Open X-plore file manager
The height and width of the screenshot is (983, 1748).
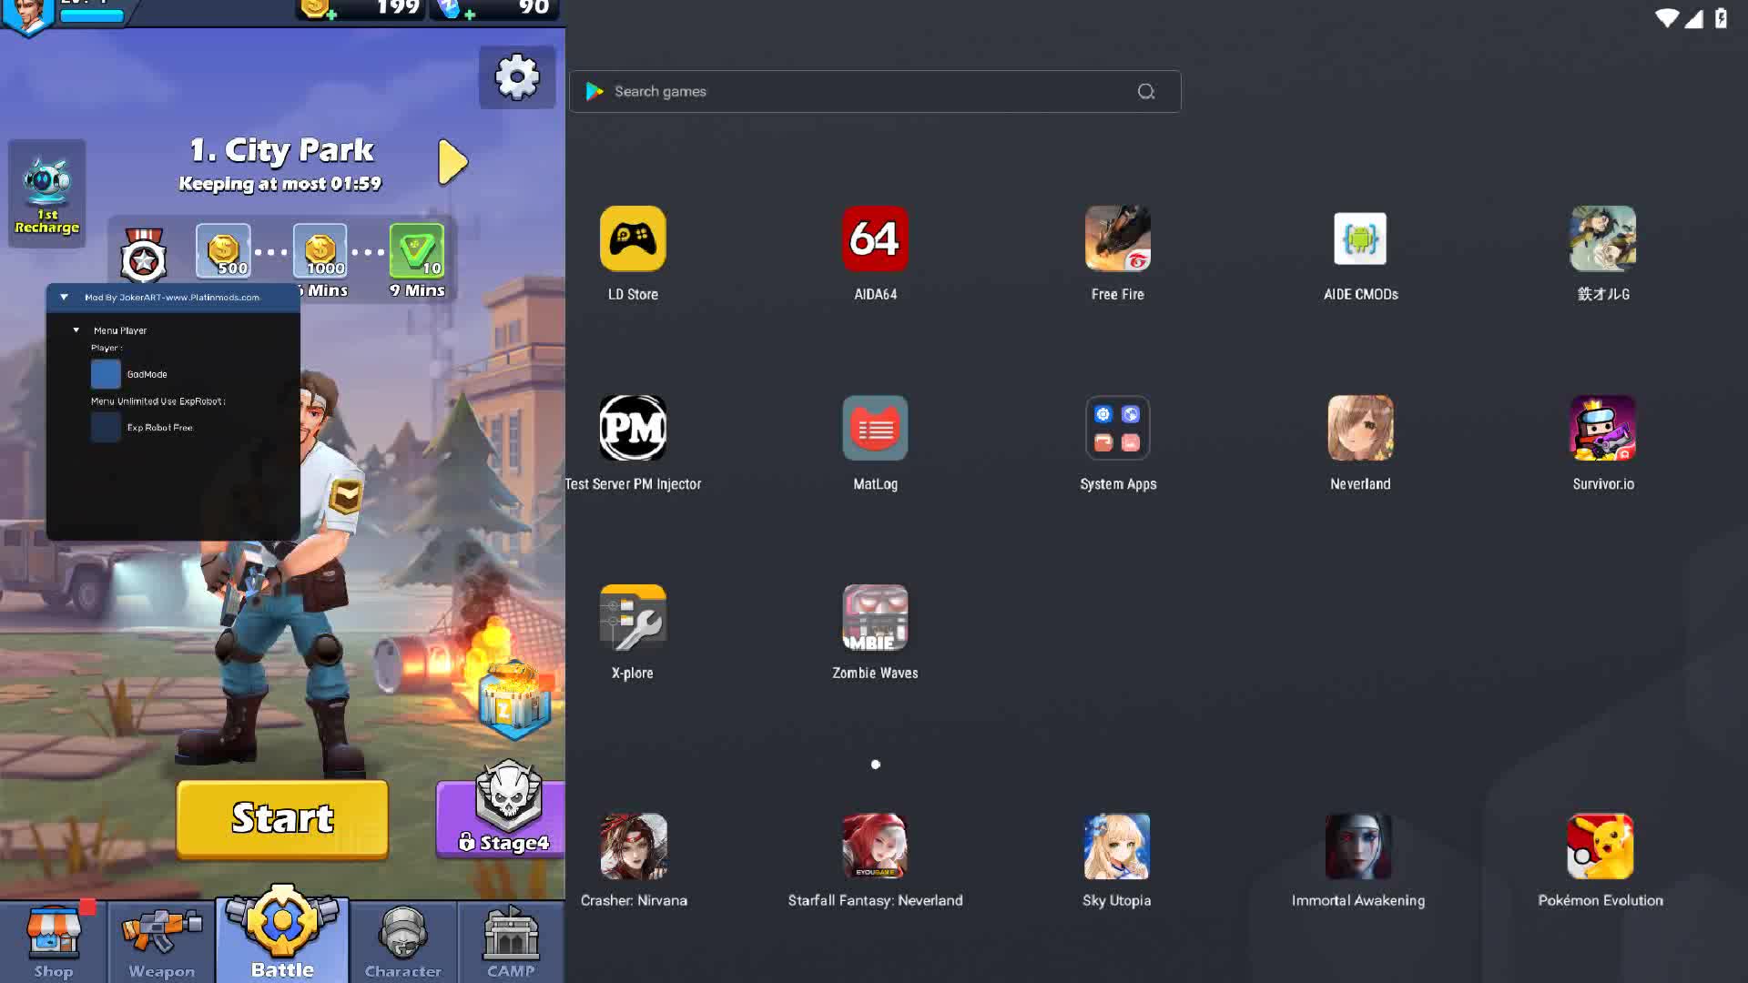(633, 618)
